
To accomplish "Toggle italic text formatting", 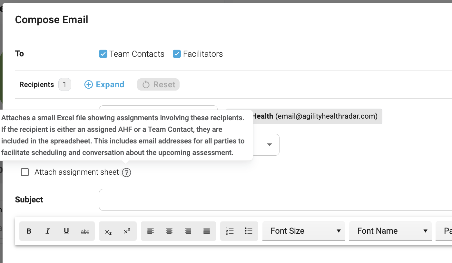I will pos(48,231).
